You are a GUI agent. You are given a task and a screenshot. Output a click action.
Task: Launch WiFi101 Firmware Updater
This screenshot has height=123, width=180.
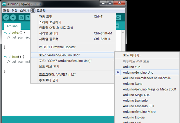point(73,47)
